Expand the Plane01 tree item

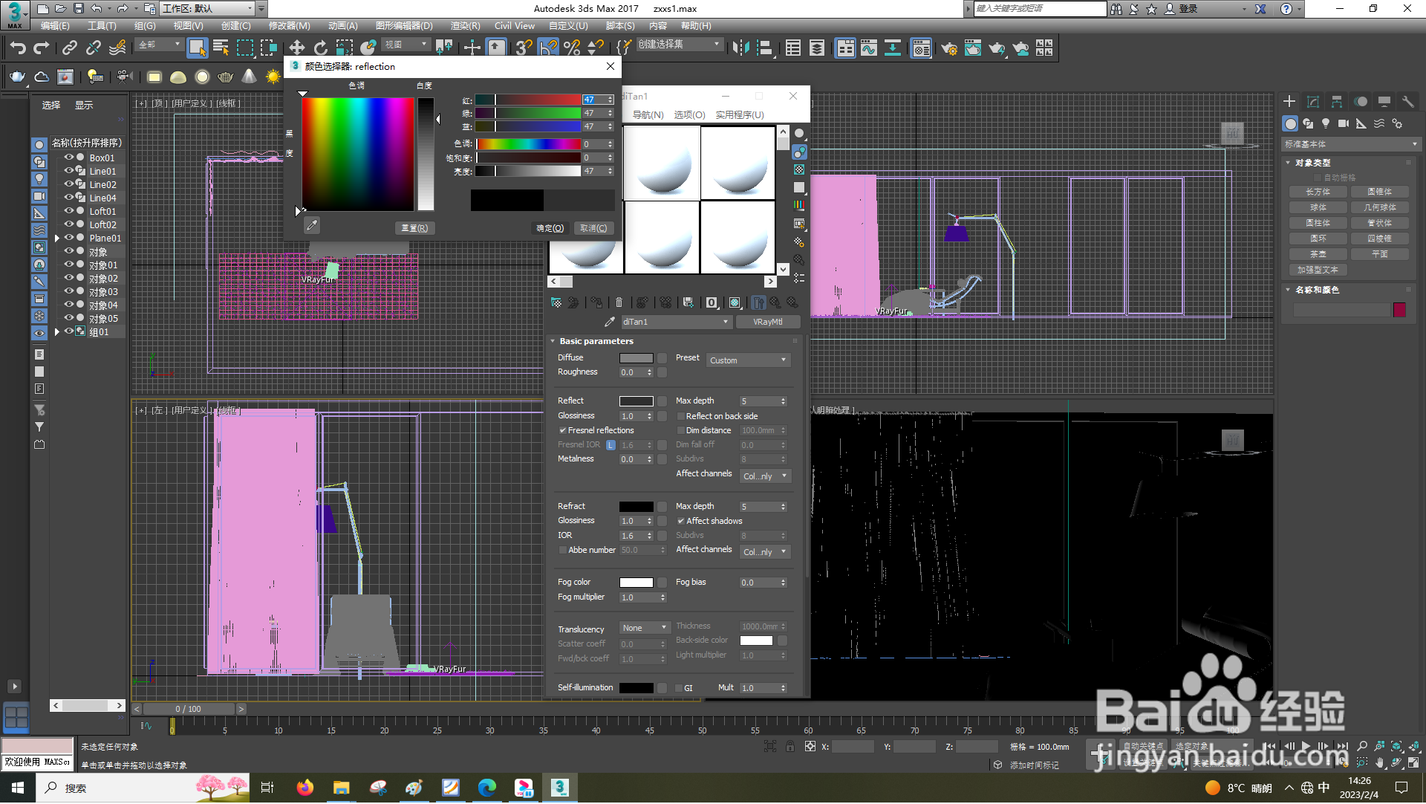[56, 239]
